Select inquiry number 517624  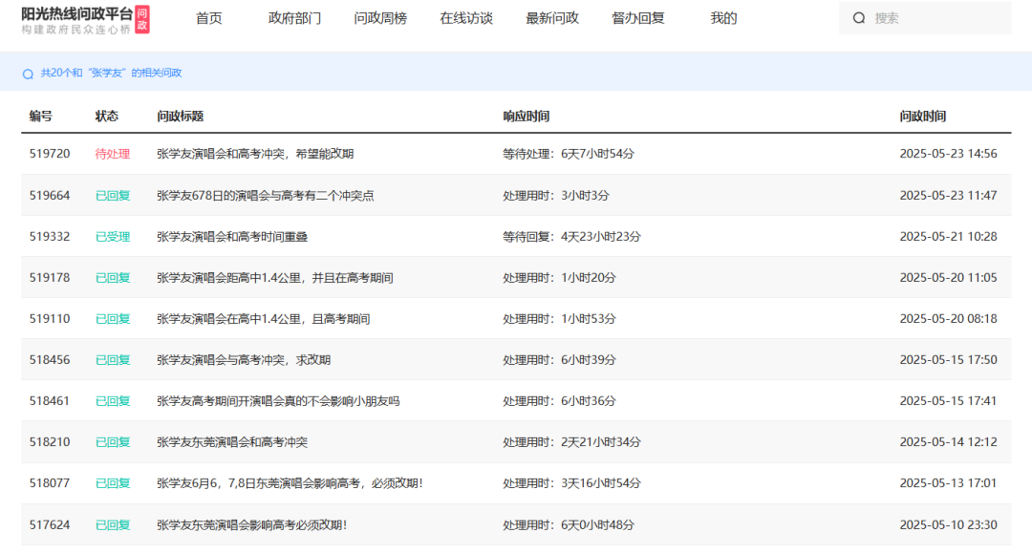click(x=50, y=524)
